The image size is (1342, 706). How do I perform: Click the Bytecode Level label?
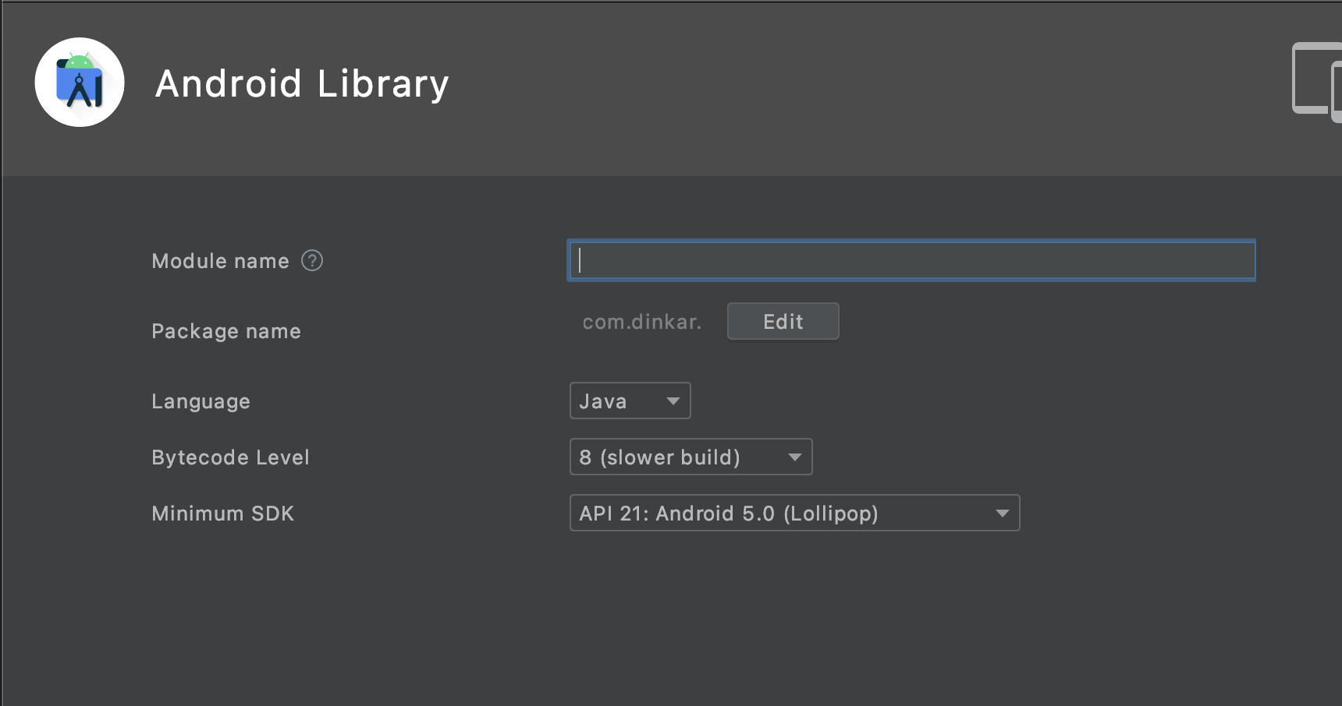(x=230, y=457)
